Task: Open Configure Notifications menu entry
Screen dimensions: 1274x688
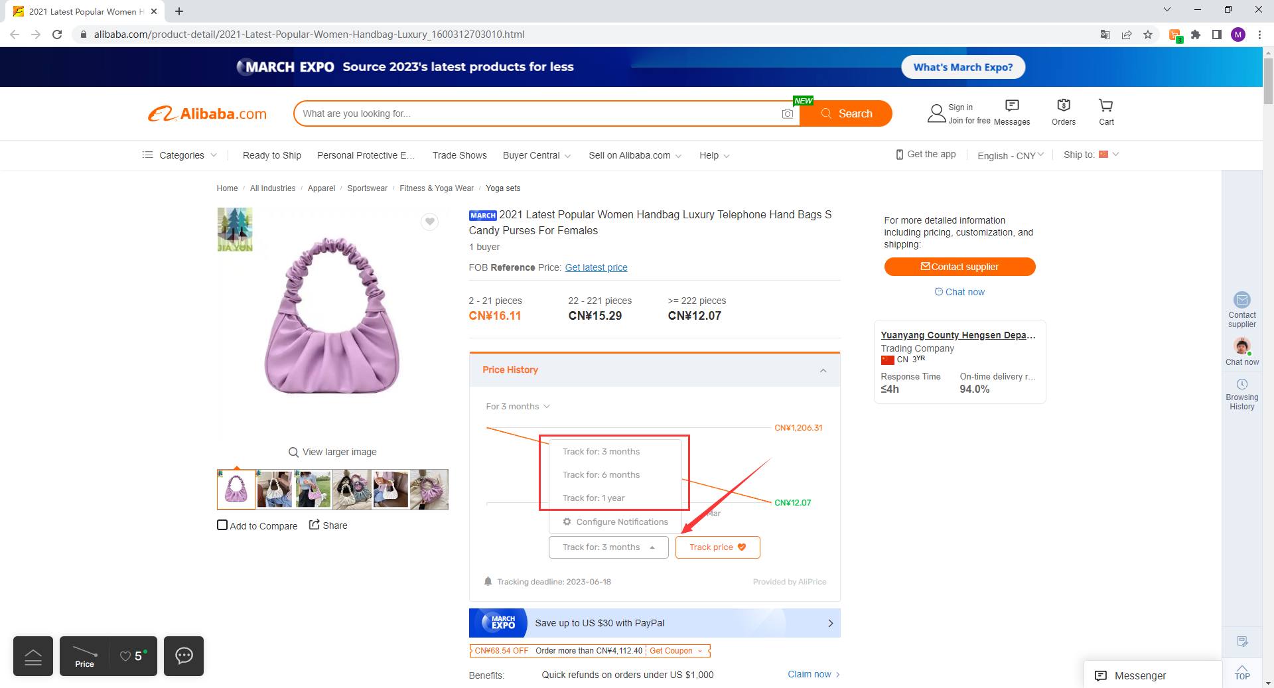Action: 615,522
